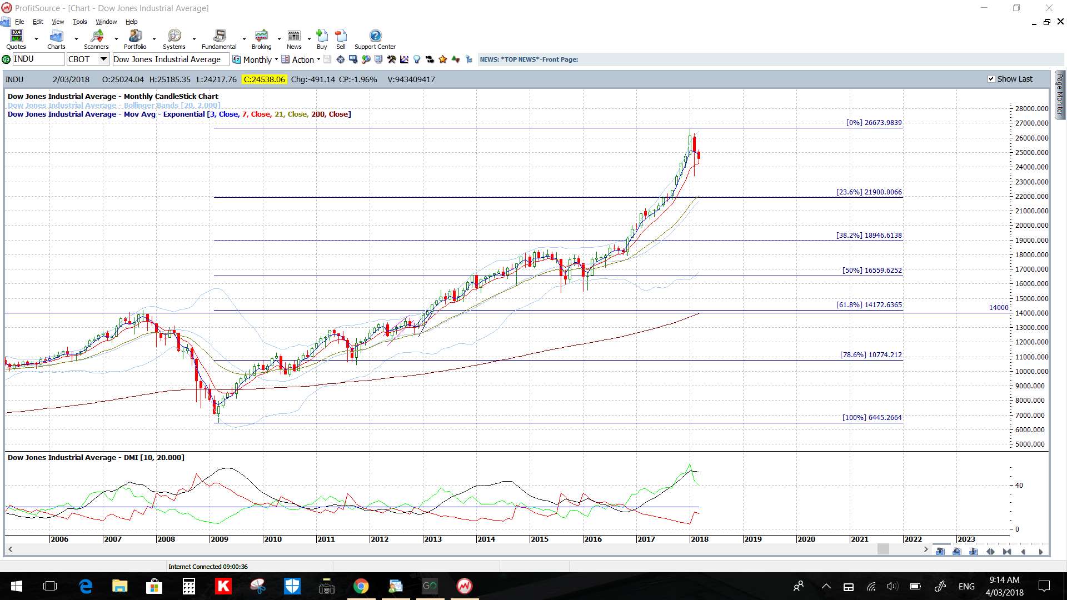Open the Portfolio toolbar icon

135,36
